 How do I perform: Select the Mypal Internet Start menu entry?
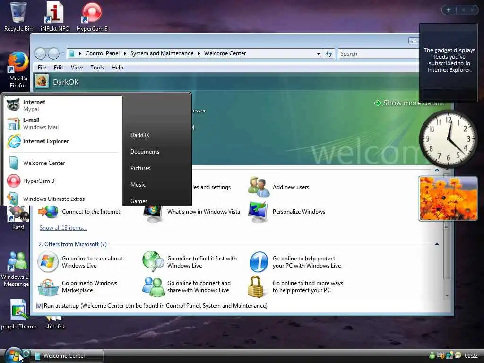click(x=63, y=105)
